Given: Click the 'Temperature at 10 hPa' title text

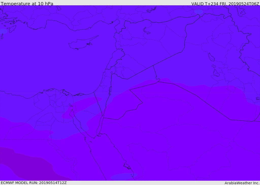Looking at the screenshot, I should [x=27, y=4].
